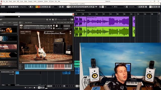161x90 pixels.
Task: Click Kontakt workspace layout icon
Action: pos(53,19)
